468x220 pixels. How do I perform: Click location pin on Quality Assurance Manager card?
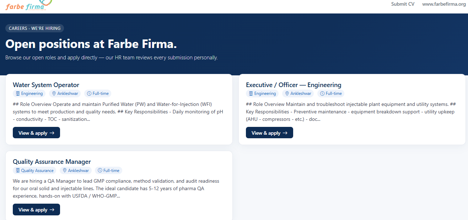(65, 170)
